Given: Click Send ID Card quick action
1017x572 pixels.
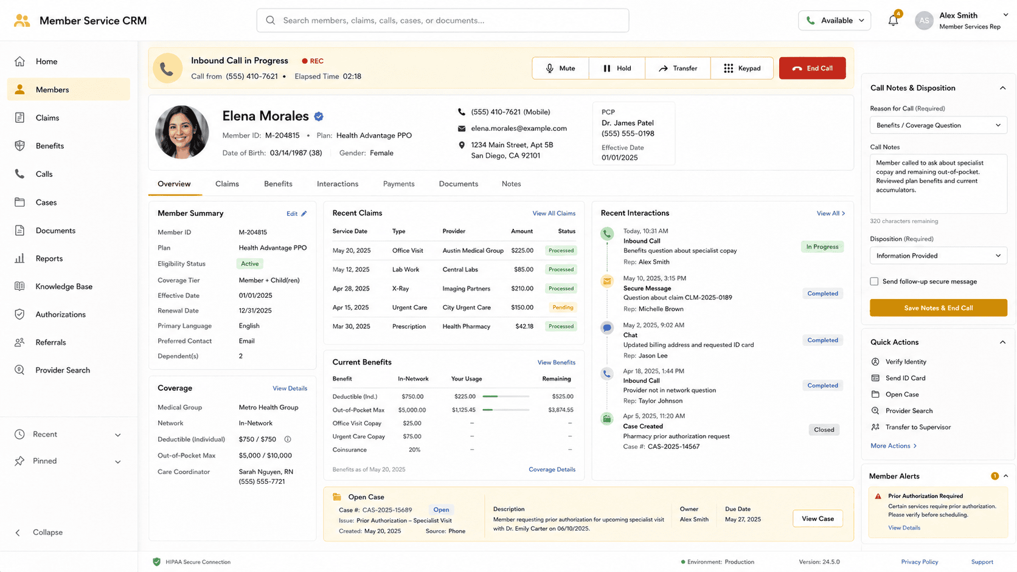Looking at the screenshot, I should 899,378.
